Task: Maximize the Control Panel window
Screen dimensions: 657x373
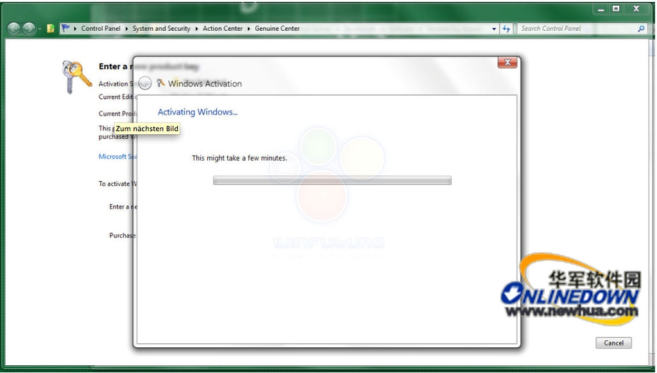Action: (x=616, y=9)
